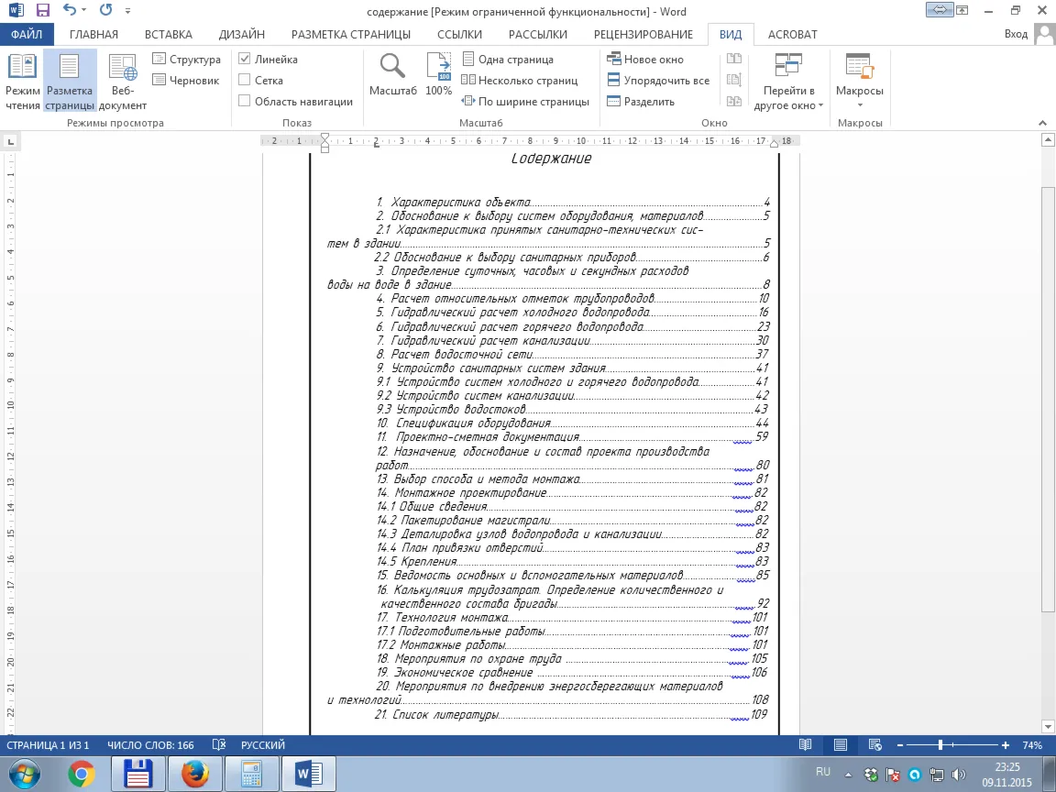Viewport: 1056px width, 792px height.
Task: Disable the Линейка checkbox
Action: click(245, 60)
